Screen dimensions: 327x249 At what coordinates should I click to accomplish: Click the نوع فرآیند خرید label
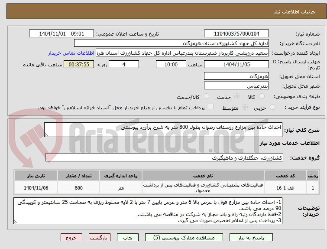tap(302, 107)
